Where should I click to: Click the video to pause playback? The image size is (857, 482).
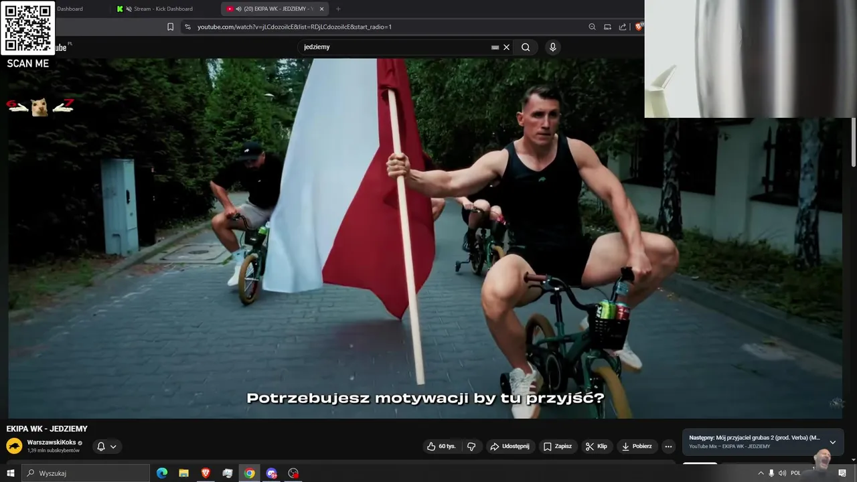[425, 238]
